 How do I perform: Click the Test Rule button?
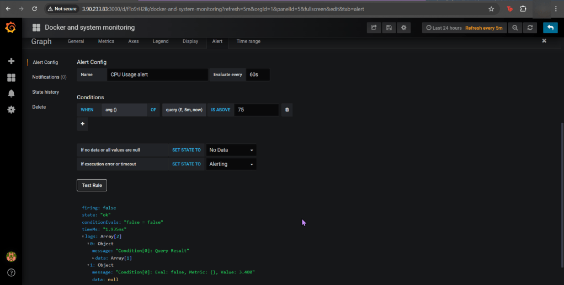[92, 185]
